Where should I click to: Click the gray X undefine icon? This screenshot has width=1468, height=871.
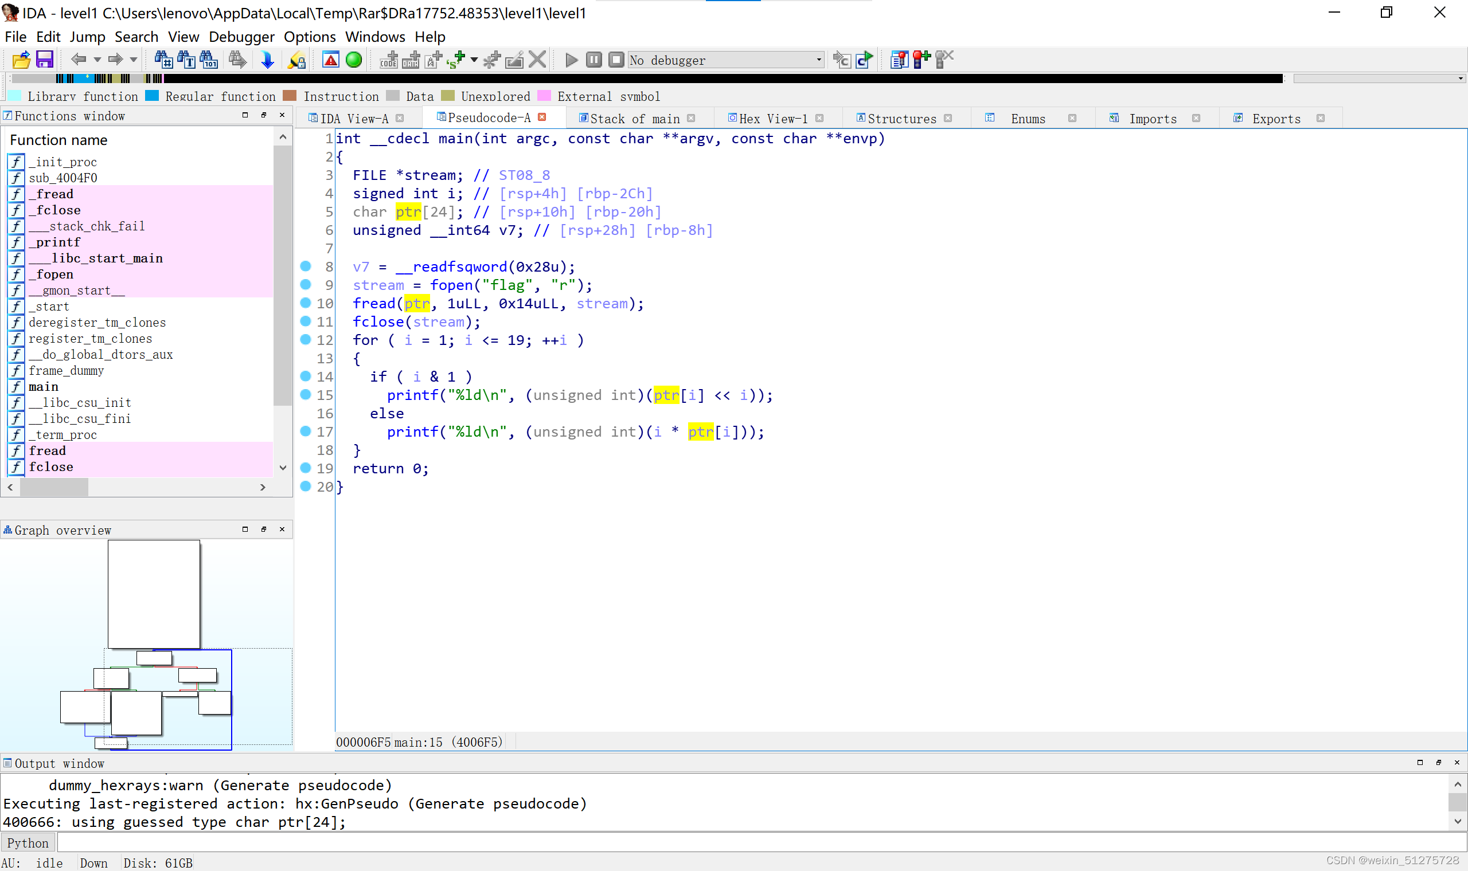537,60
